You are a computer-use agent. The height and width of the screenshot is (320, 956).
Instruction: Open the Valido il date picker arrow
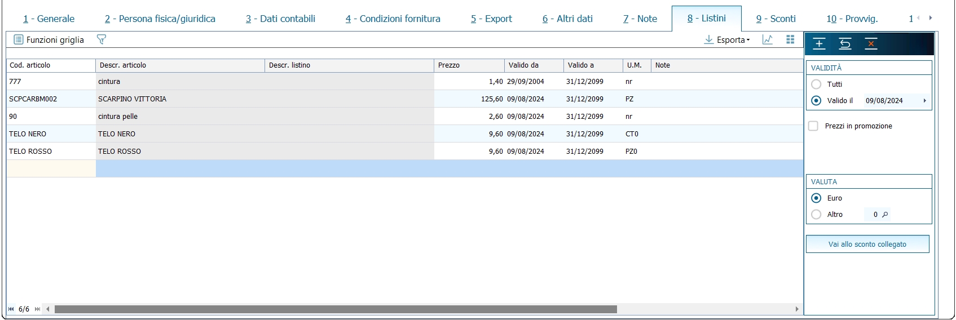pos(925,101)
